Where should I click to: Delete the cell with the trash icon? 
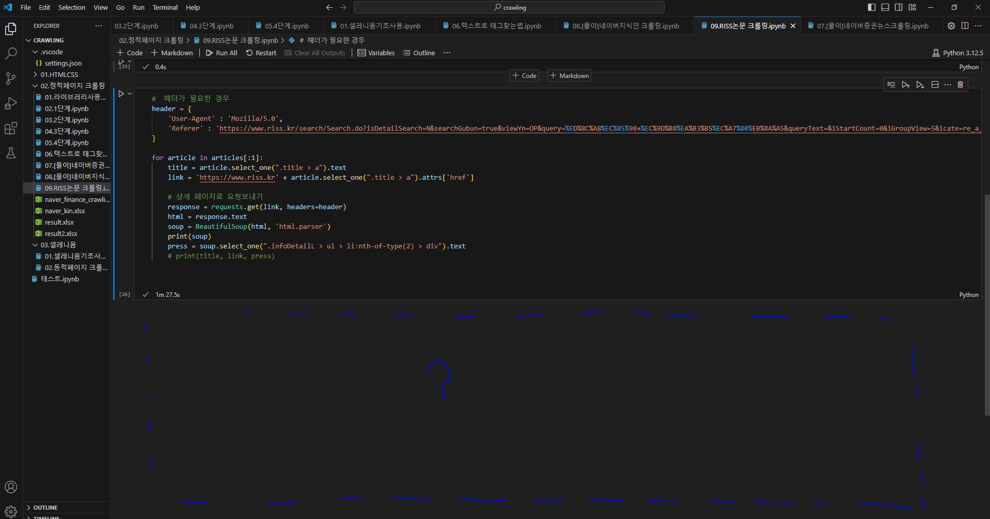pos(961,85)
